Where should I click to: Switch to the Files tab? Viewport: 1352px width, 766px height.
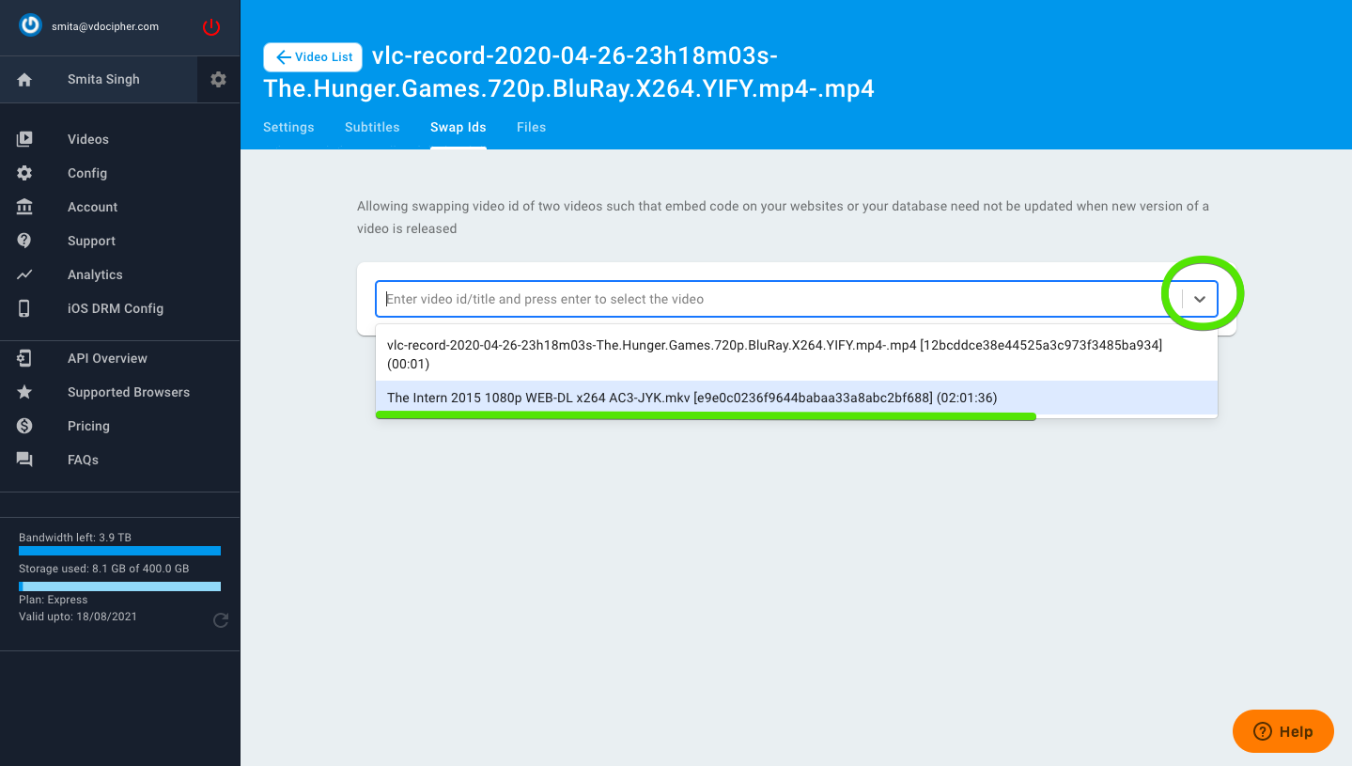(x=531, y=127)
